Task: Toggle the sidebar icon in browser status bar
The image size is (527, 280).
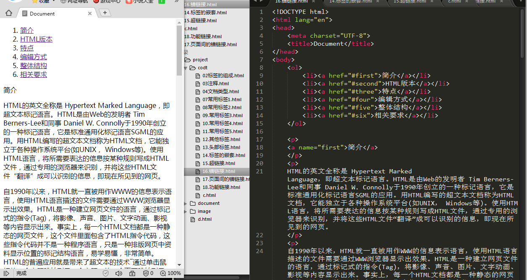Action: coord(7,273)
